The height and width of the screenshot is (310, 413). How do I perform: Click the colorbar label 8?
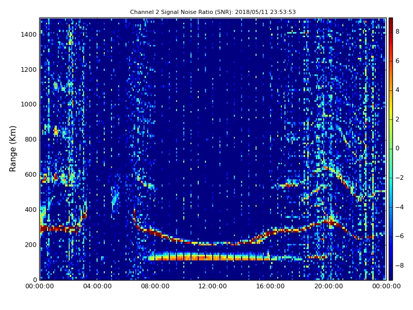[398, 32]
